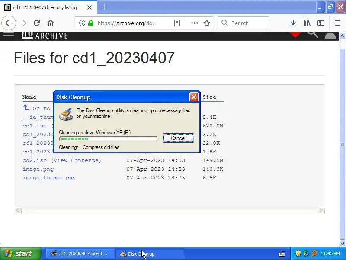346x260 pixels.
Task: Open the image_thumb.jpg file link
Action: point(48,178)
